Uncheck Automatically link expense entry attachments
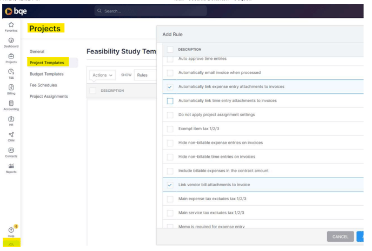The width and height of the screenshot is (372, 251). coord(170,87)
